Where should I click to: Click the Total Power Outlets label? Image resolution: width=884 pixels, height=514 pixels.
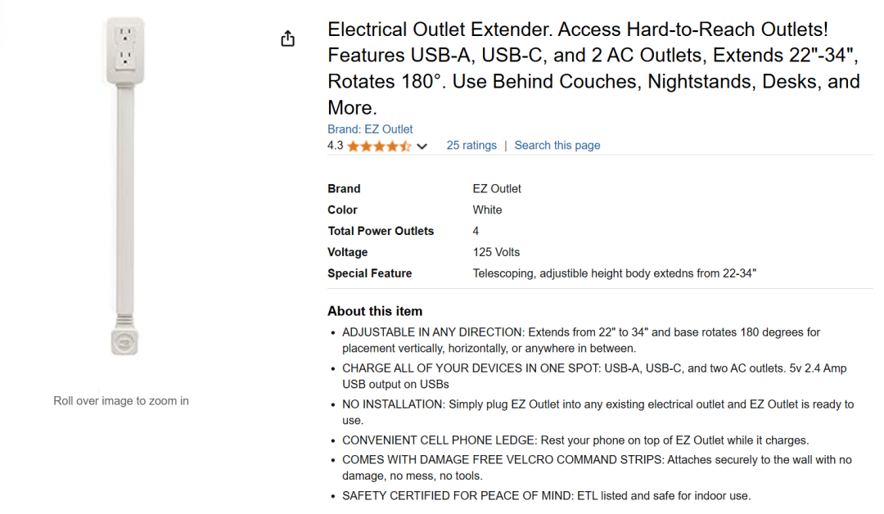[381, 232]
